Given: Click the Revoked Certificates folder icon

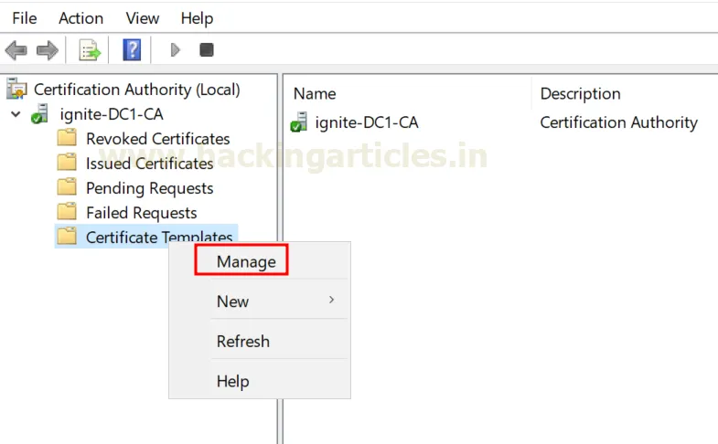Looking at the screenshot, I should coord(67,139).
